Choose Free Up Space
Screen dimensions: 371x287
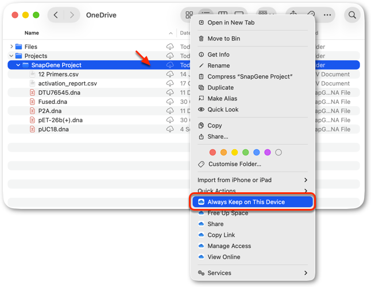point(253,213)
